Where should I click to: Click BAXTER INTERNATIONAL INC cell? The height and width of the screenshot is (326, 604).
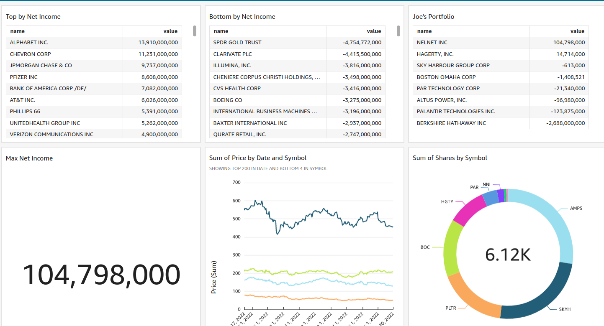(x=268, y=123)
